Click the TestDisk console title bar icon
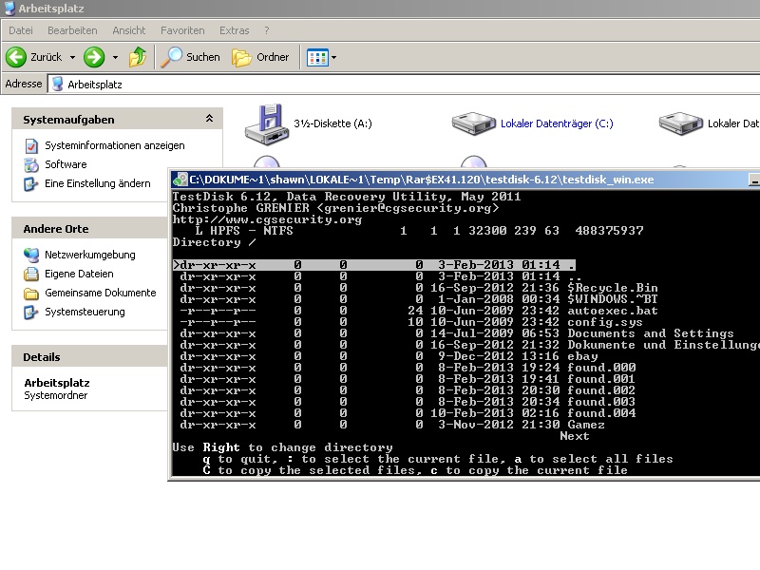Image resolution: width=760 pixels, height=570 pixels. (x=180, y=180)
